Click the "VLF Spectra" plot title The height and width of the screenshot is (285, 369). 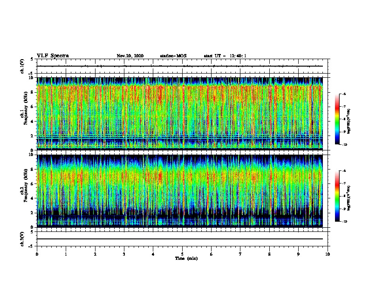[x=53, y=56]
